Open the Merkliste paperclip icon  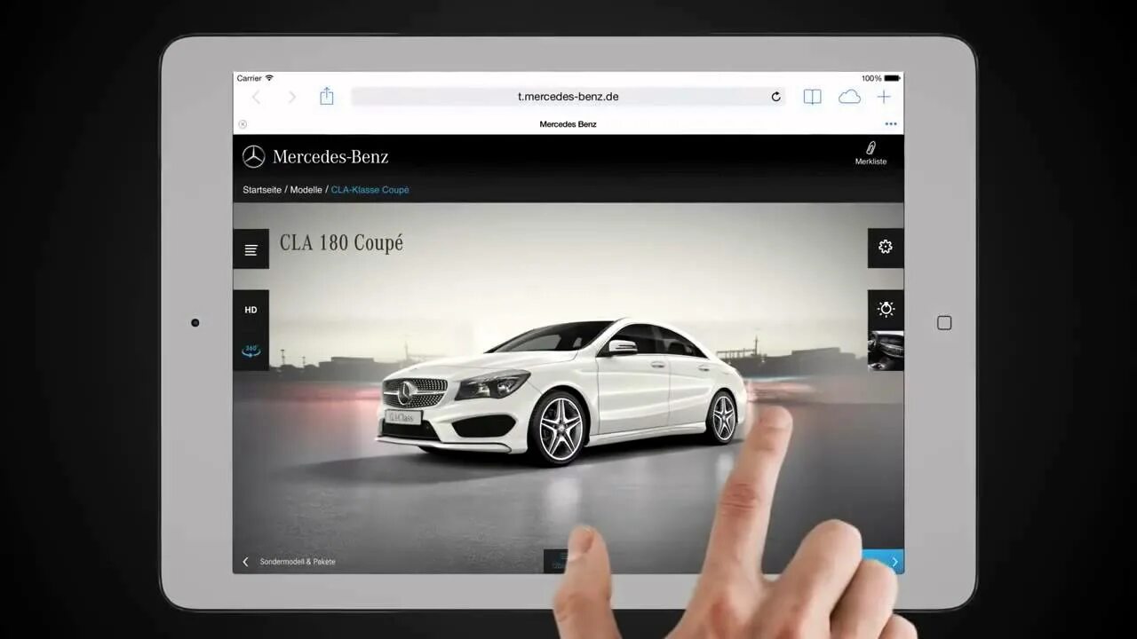(x=871, y=153)
